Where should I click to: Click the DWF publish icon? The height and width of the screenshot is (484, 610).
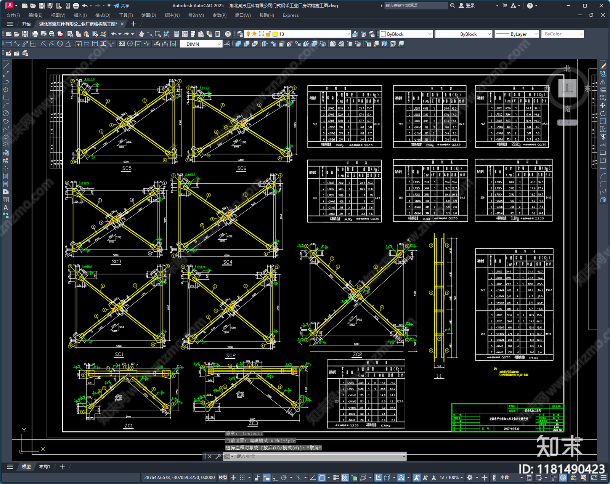tap(60, 34)
